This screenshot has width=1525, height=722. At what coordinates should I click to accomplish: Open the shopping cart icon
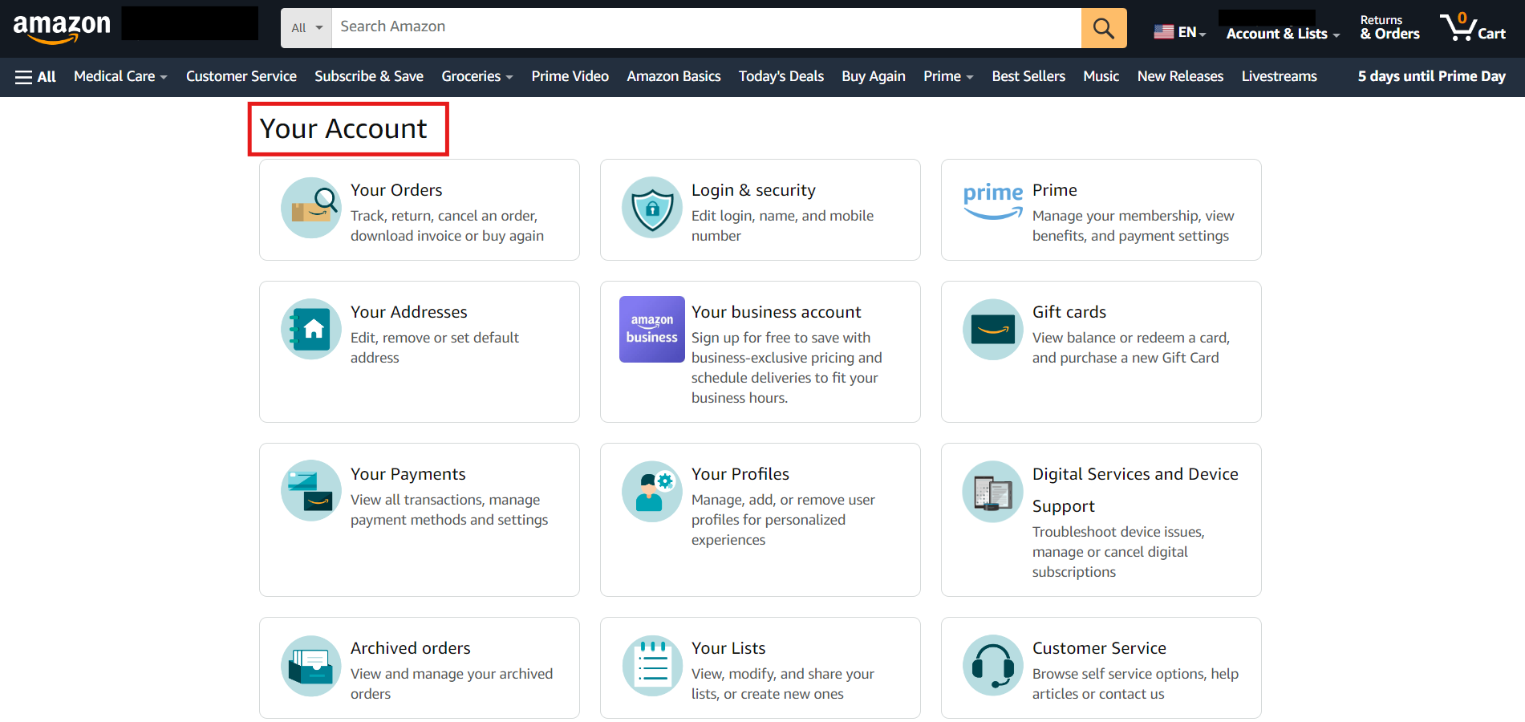[x=1472, y=28]
